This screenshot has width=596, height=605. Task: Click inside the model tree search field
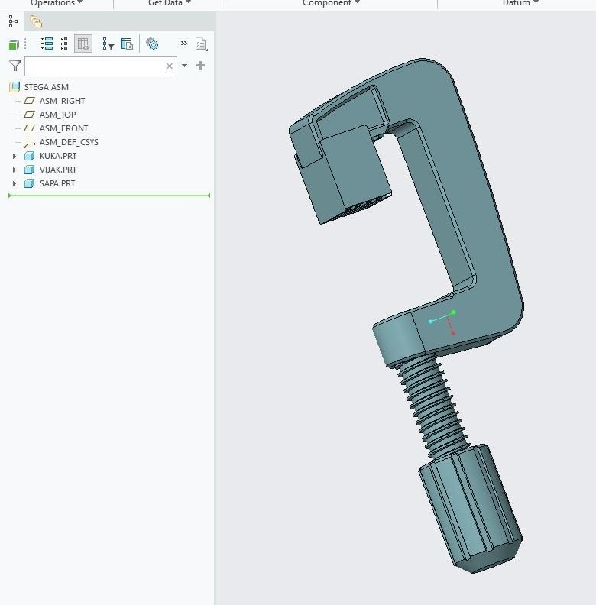[93, 66]
